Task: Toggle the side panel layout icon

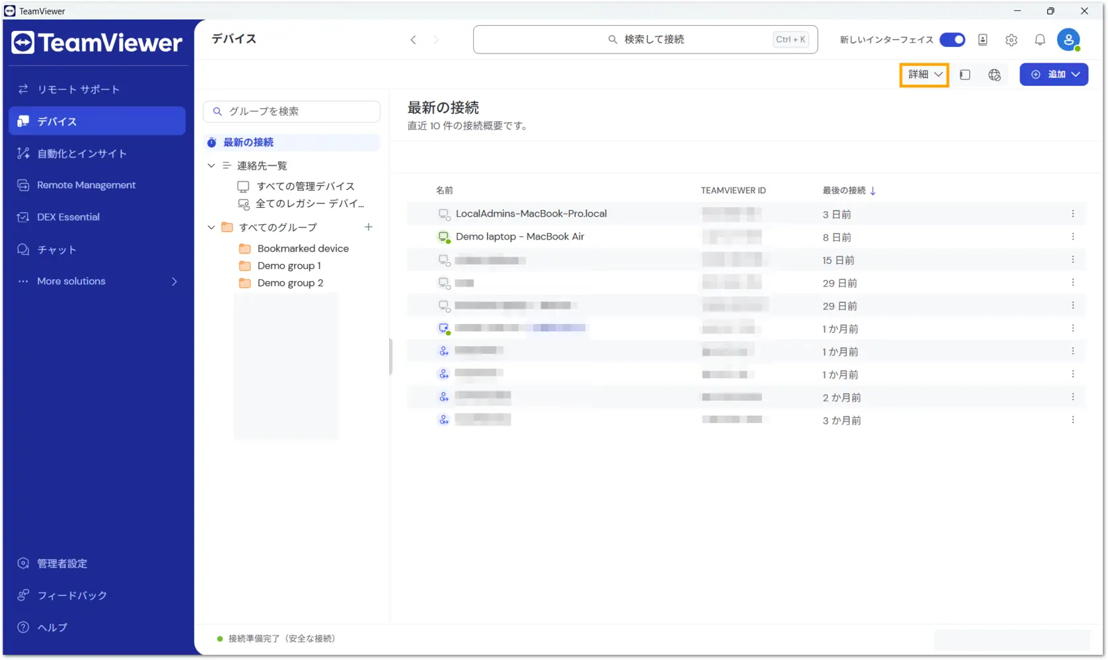Action: [x=965, y=75]
